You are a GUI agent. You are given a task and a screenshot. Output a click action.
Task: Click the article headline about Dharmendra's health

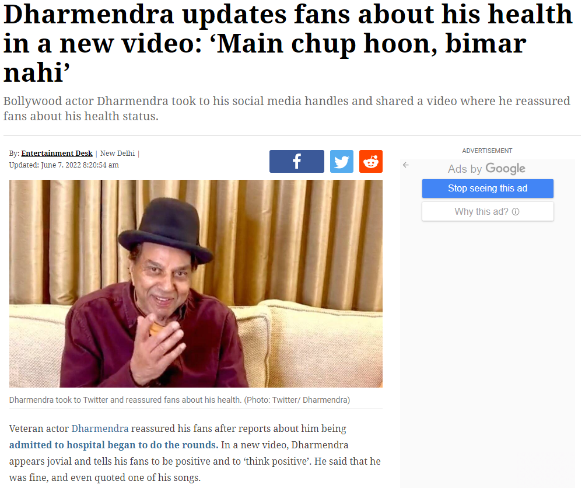tap(288, 43)
